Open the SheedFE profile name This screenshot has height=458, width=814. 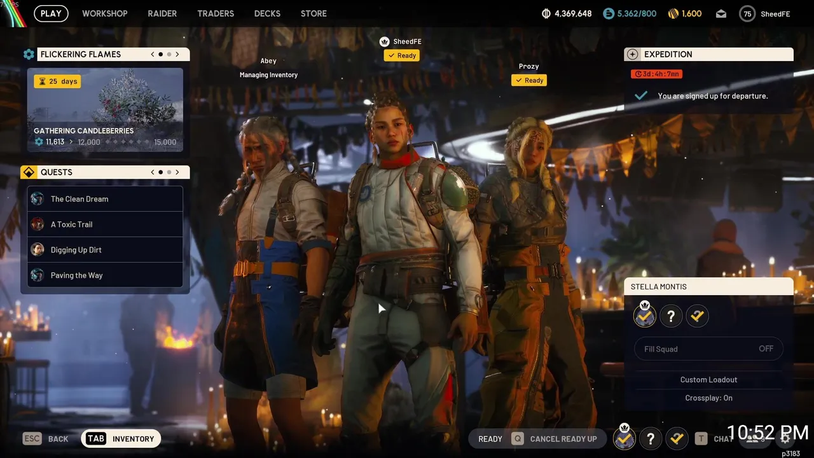coord(775,13)
